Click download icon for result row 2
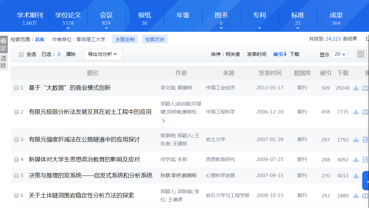Screen dimensions: 369x208 [x=356, y=112]
